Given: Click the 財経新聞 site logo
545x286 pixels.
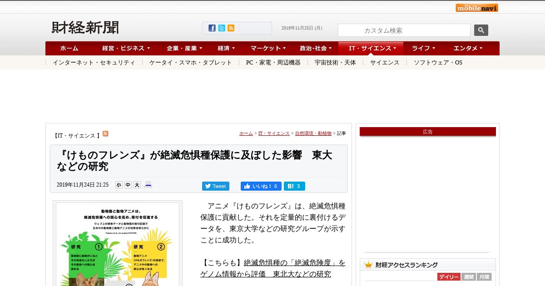Looking at the screenshot, I should point(85,28).
